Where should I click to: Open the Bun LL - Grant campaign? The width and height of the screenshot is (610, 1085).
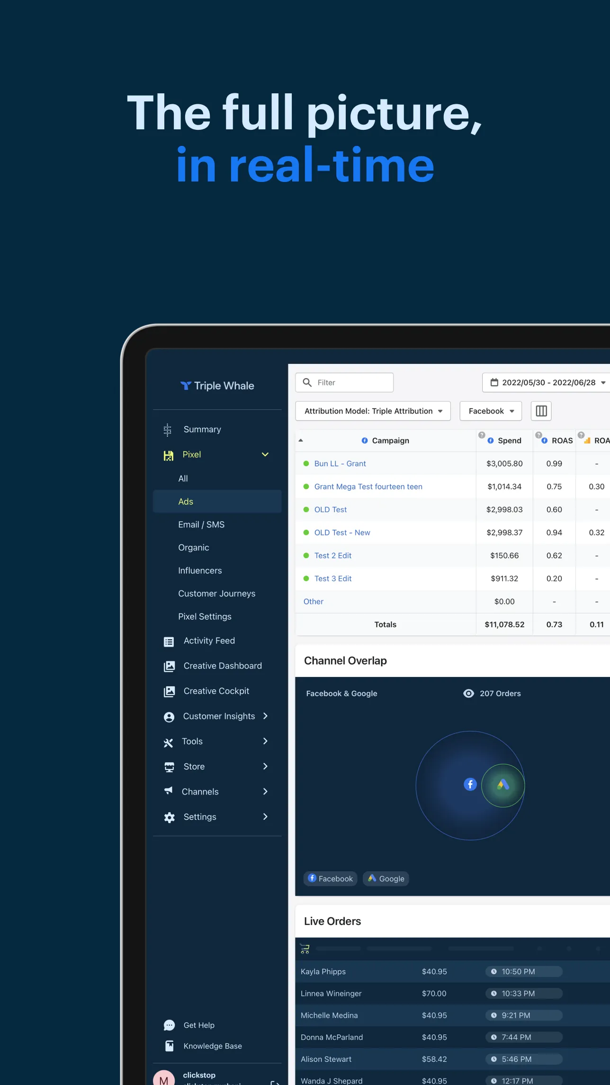coord(340,463)
